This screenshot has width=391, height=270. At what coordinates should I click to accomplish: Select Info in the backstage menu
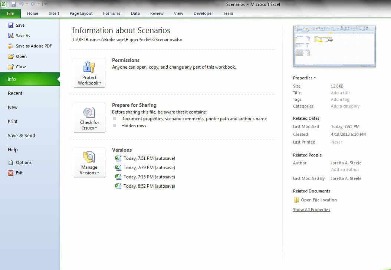(x=30, y=79)
